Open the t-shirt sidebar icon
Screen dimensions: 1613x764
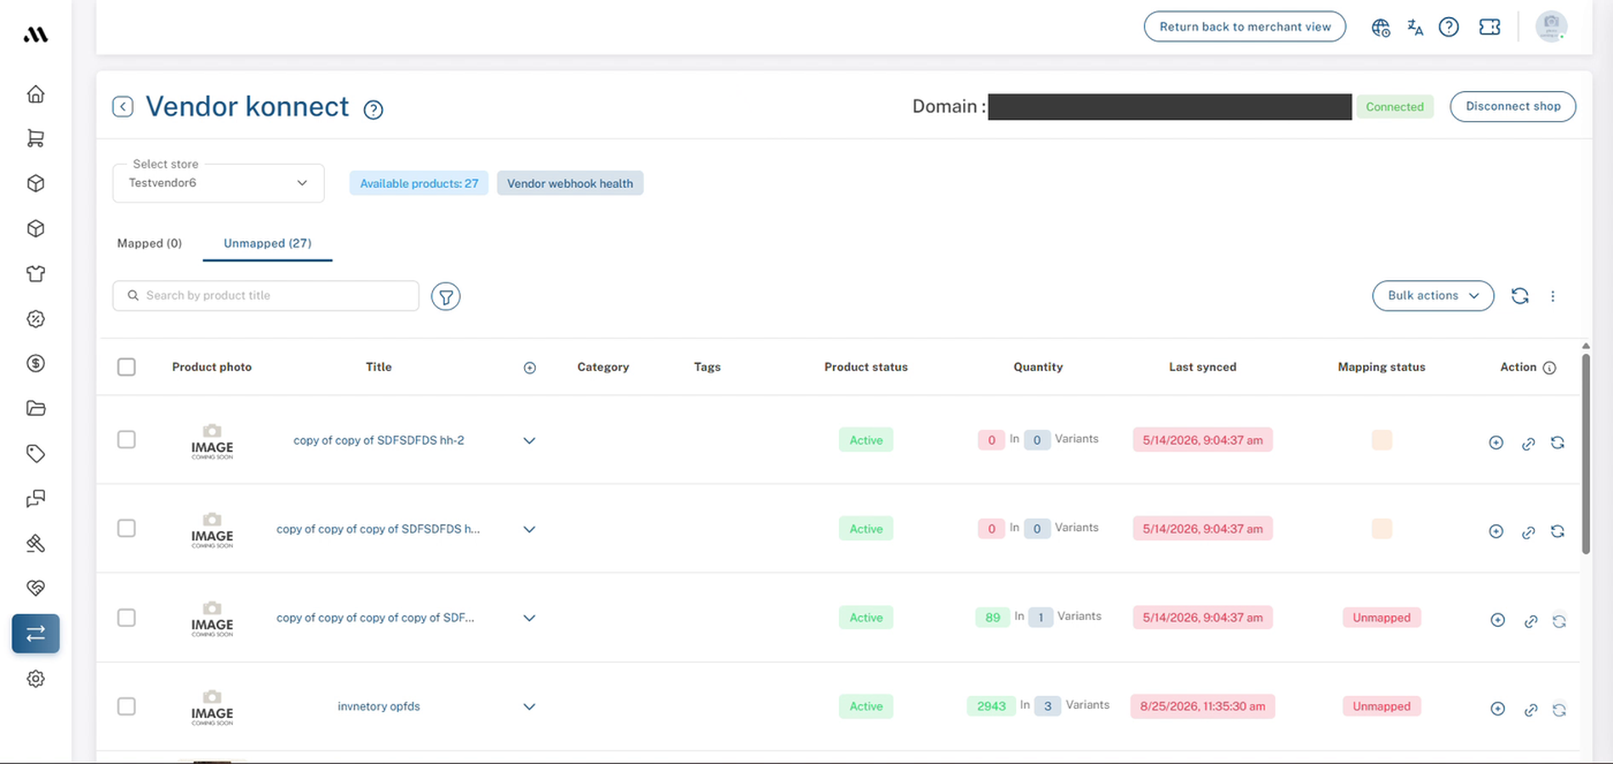36,274
